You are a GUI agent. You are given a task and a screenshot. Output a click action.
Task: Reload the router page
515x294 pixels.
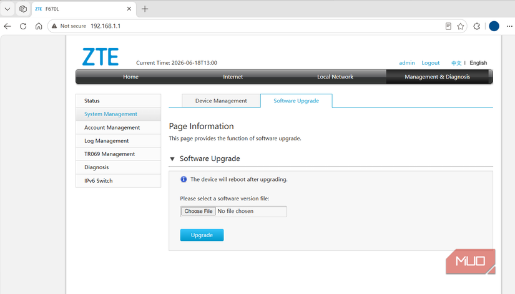[x=23, y=26]
